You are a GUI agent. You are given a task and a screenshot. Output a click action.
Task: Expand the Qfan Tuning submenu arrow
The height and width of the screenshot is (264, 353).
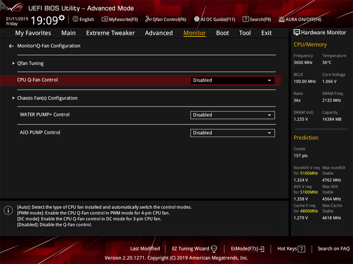point(13,63)
